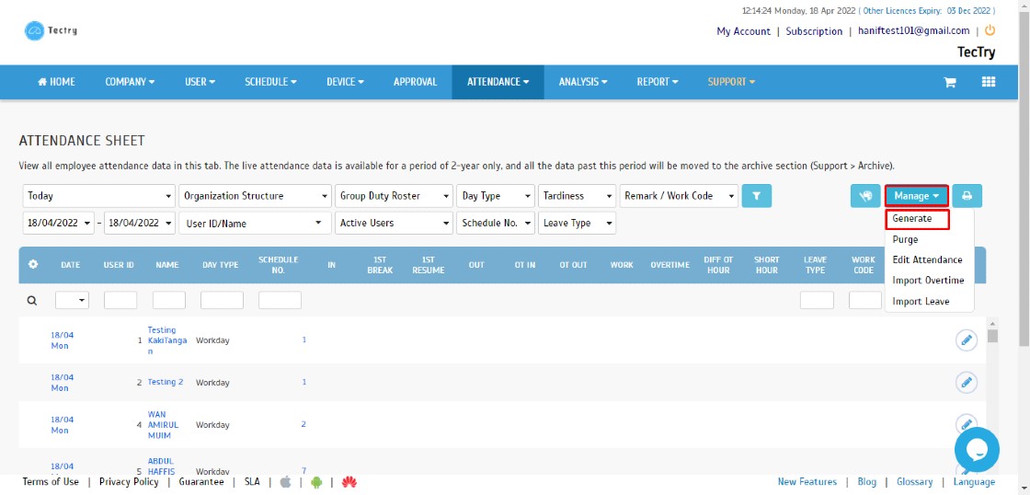Open My Account link
This screenshot has height=495, width=1030.
click(744, 31)
